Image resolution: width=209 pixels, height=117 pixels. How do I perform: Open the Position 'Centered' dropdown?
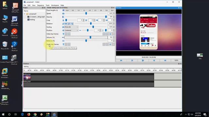(x=72, y=30)
